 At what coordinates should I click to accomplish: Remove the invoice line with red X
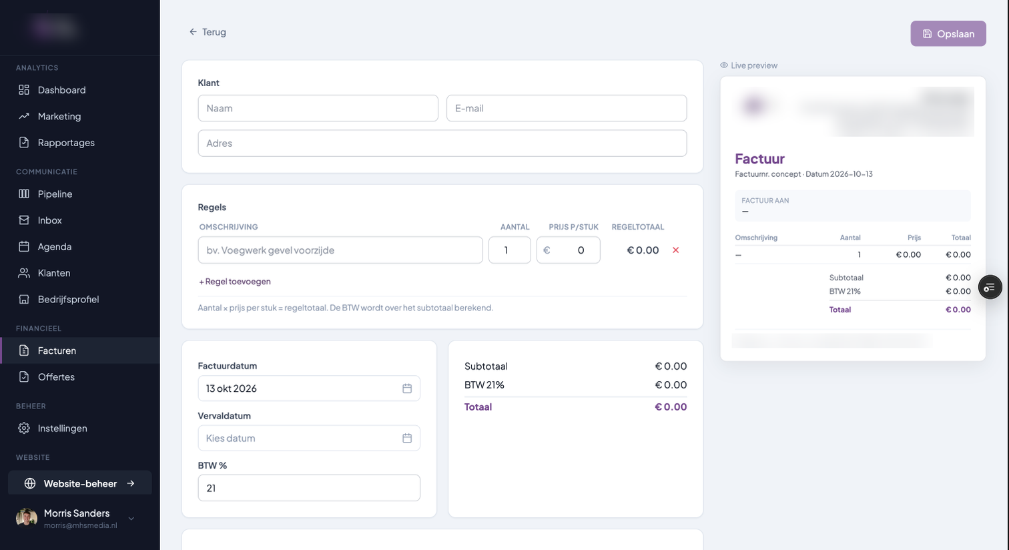[x=675, y=250]
